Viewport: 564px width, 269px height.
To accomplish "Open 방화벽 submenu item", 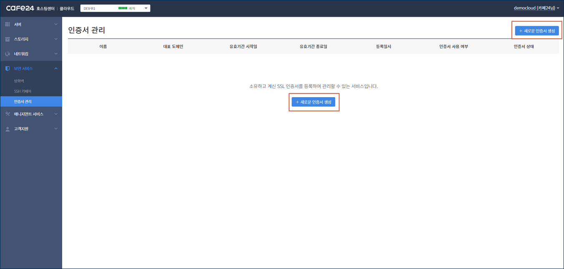I will [x=19, y=81].
